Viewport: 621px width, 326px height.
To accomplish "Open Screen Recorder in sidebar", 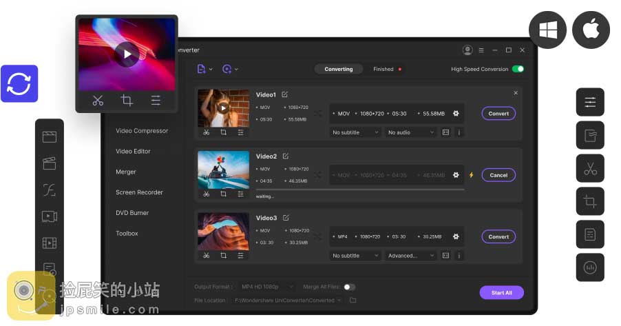I will click(x=139, y=192).
